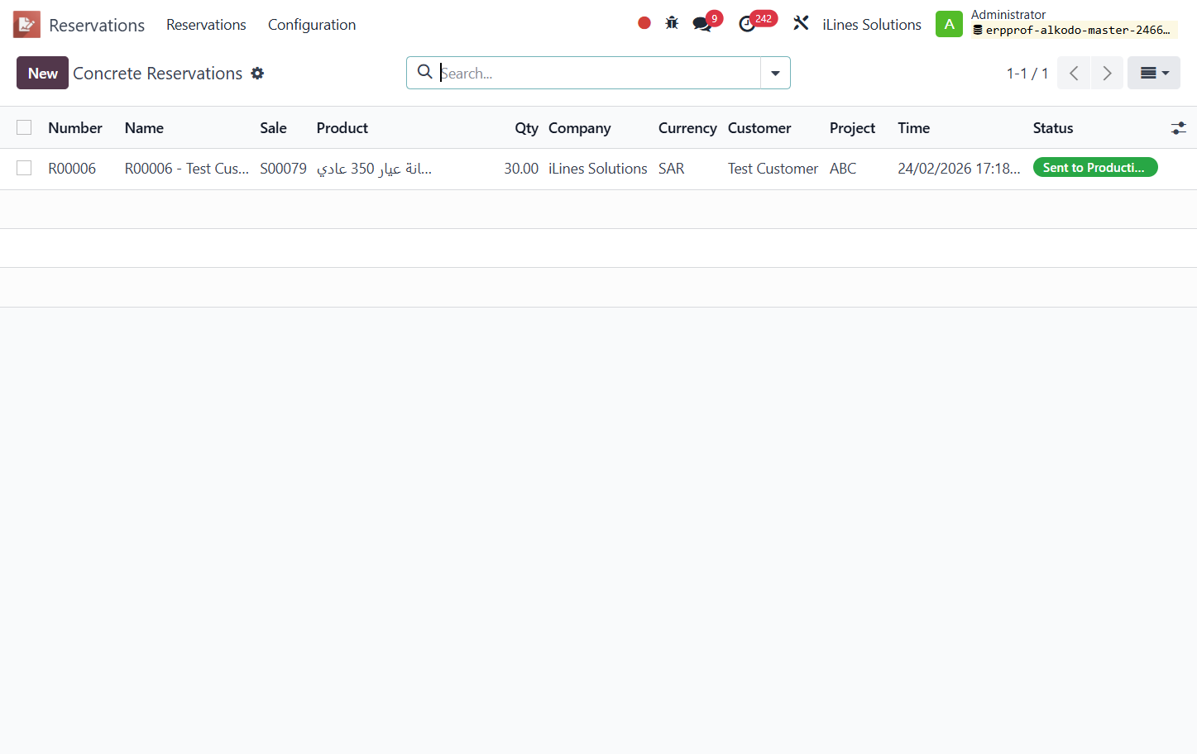Viewport: 1197px width, 754px height.
Task: Focus the Search input field
Action: [x=598, y=73]
